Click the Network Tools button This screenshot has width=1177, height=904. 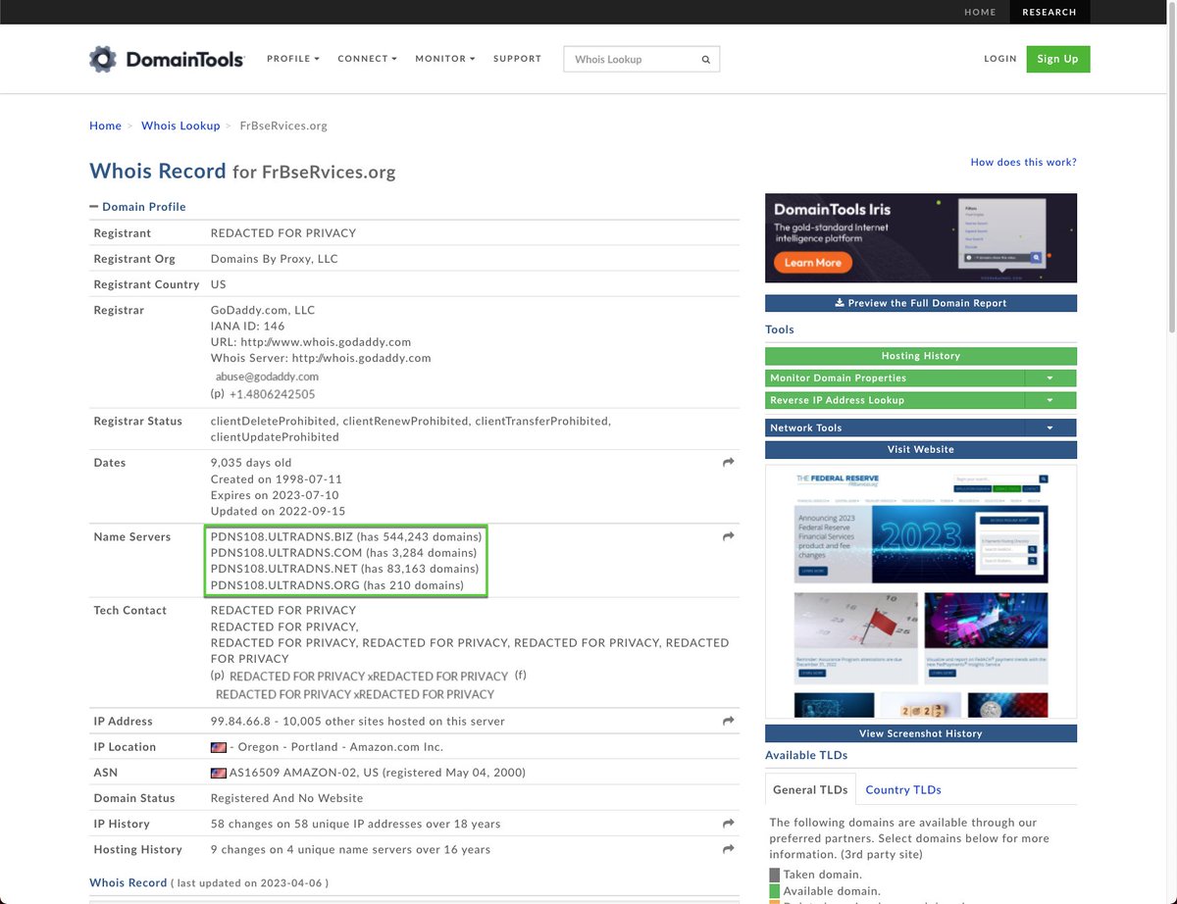tap(895, 427)
